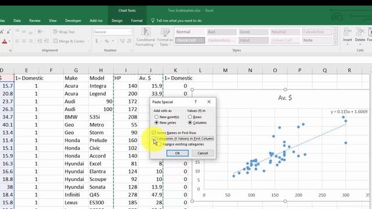The image size is (372, 209).
Task: Switch to Chart Tools Format tab
Action: (x=137, y=21)
